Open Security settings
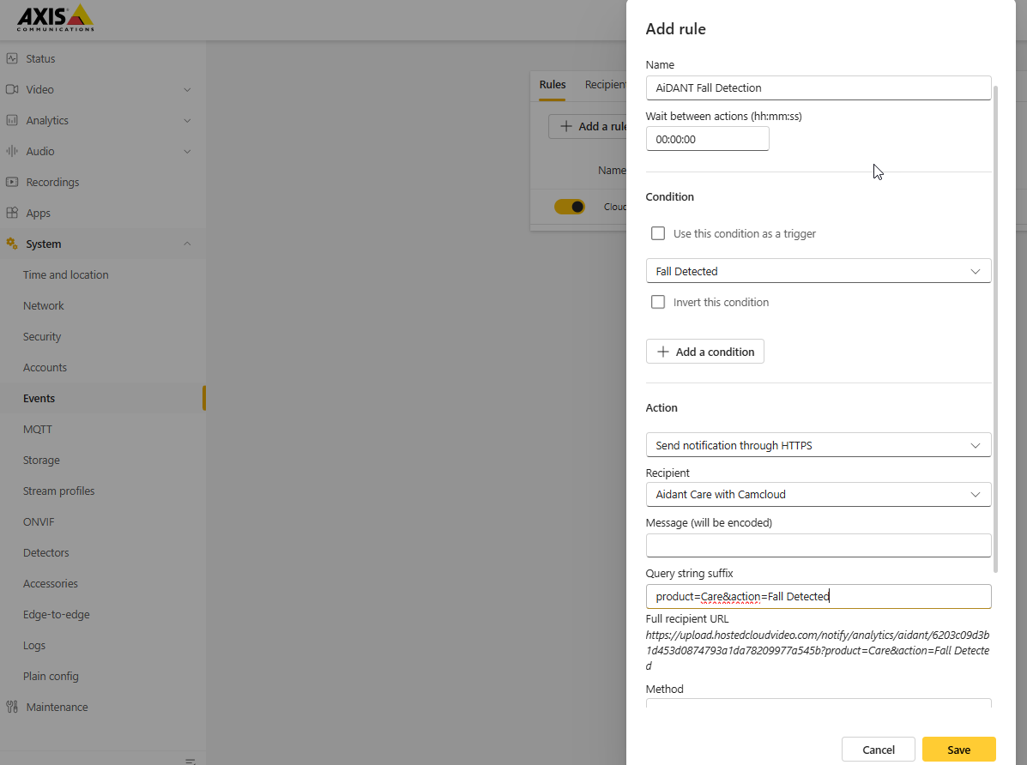Image resolution: width=1027 pixels, height=765 pixels. click(42, 337)
